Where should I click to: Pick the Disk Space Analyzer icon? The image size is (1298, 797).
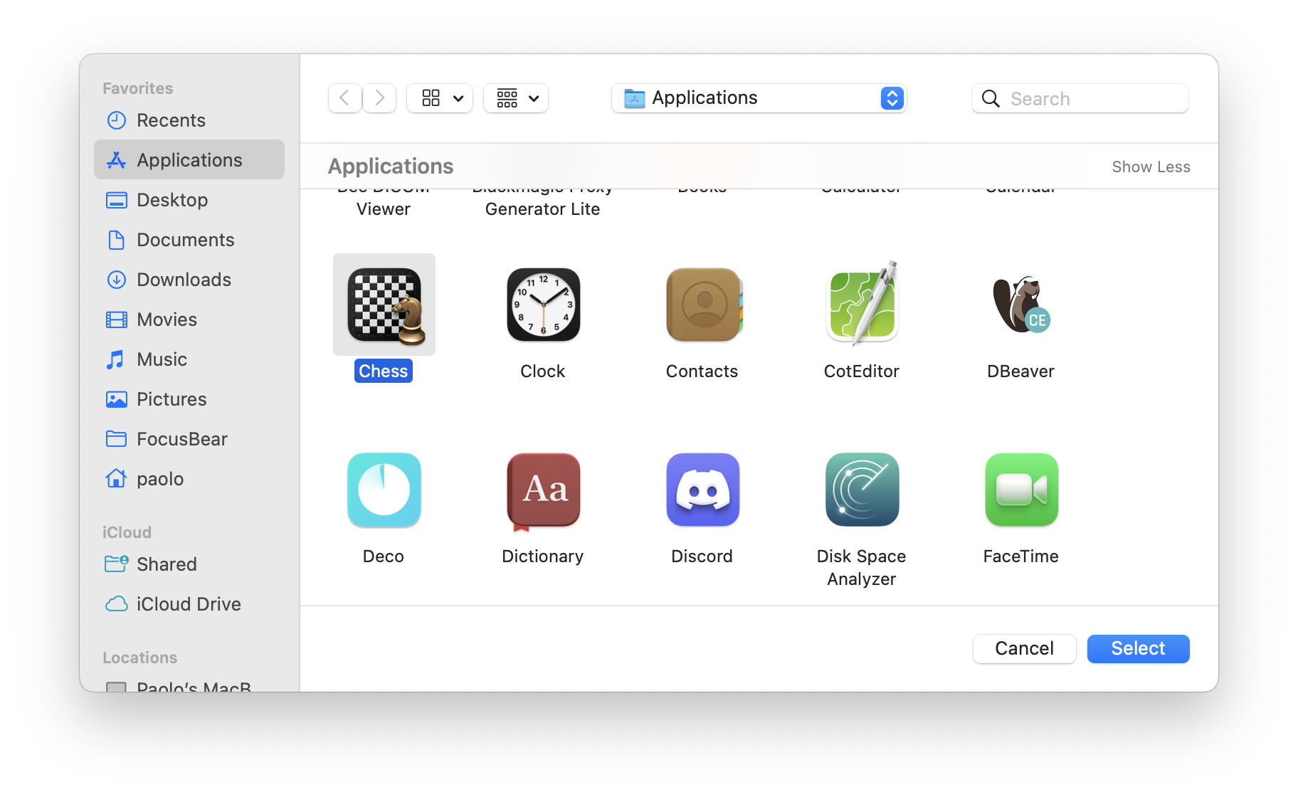[x=862, y=490]
